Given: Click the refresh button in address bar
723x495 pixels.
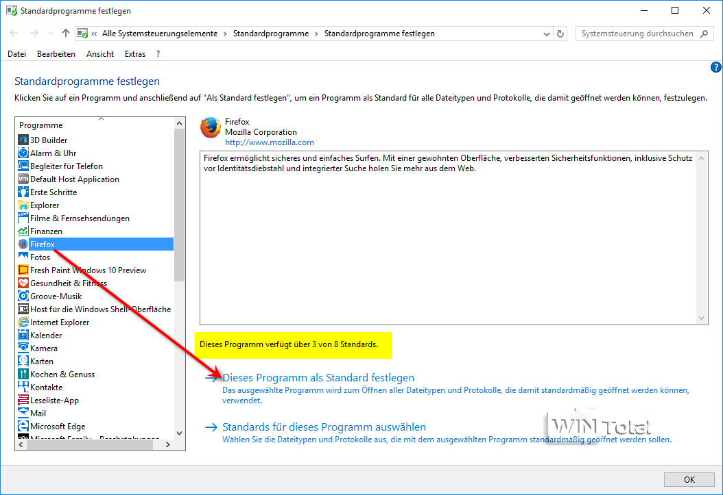Looking at the screenshot, I should 560,34.
